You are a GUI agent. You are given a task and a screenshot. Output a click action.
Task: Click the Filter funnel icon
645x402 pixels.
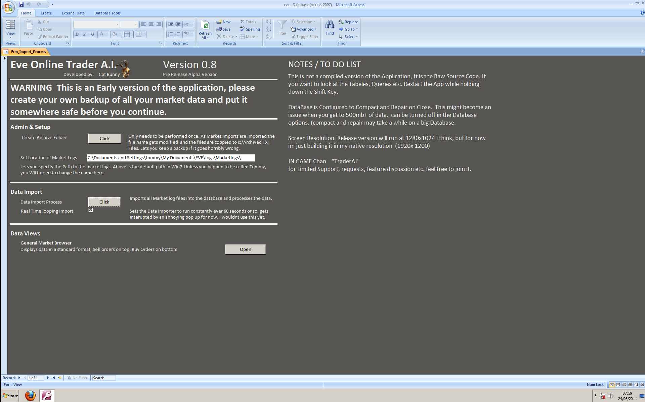[x=282, y=25]
